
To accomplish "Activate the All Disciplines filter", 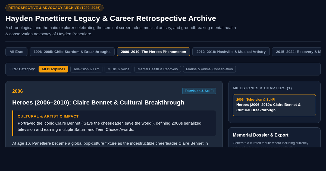I will 53,69.
